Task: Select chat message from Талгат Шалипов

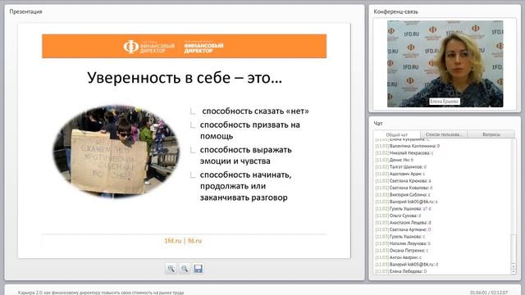Action: pyautogui.click(x=401, y=167)
